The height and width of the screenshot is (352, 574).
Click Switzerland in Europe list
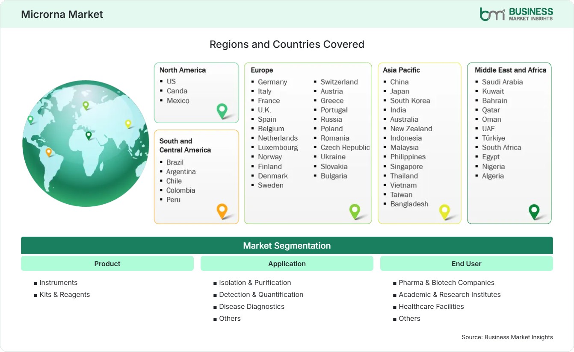pyautogui.click(x=339, y=82)
